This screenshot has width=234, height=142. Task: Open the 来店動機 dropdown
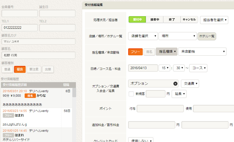pos(202,52)
